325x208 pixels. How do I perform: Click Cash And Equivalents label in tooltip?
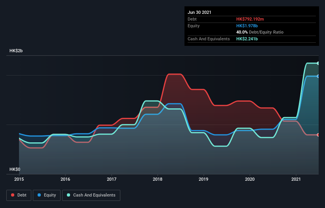click(x=209, y=39)
